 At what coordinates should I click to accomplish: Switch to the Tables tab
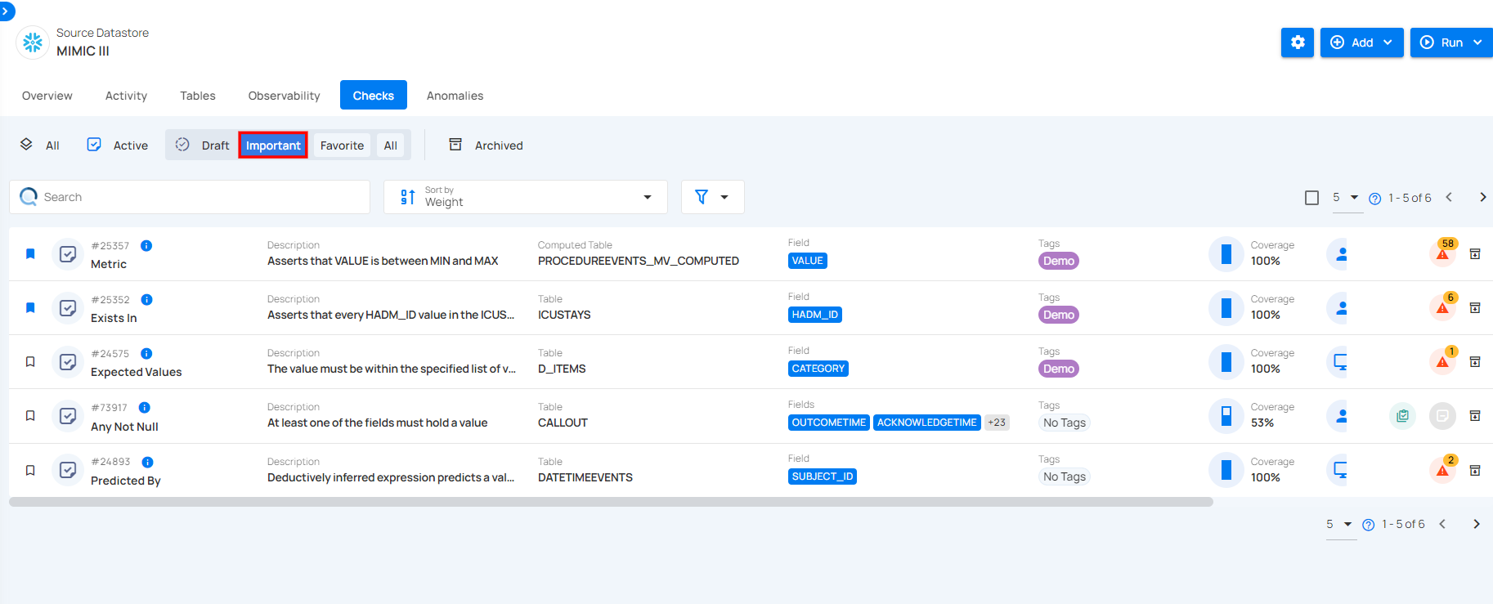(198, 96)
